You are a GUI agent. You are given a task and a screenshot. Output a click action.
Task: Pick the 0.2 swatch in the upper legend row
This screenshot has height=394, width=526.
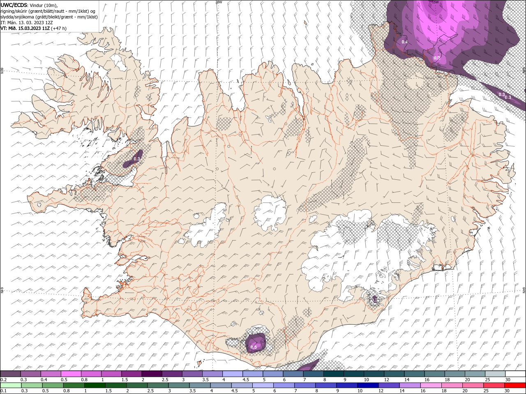click(10, 374)
